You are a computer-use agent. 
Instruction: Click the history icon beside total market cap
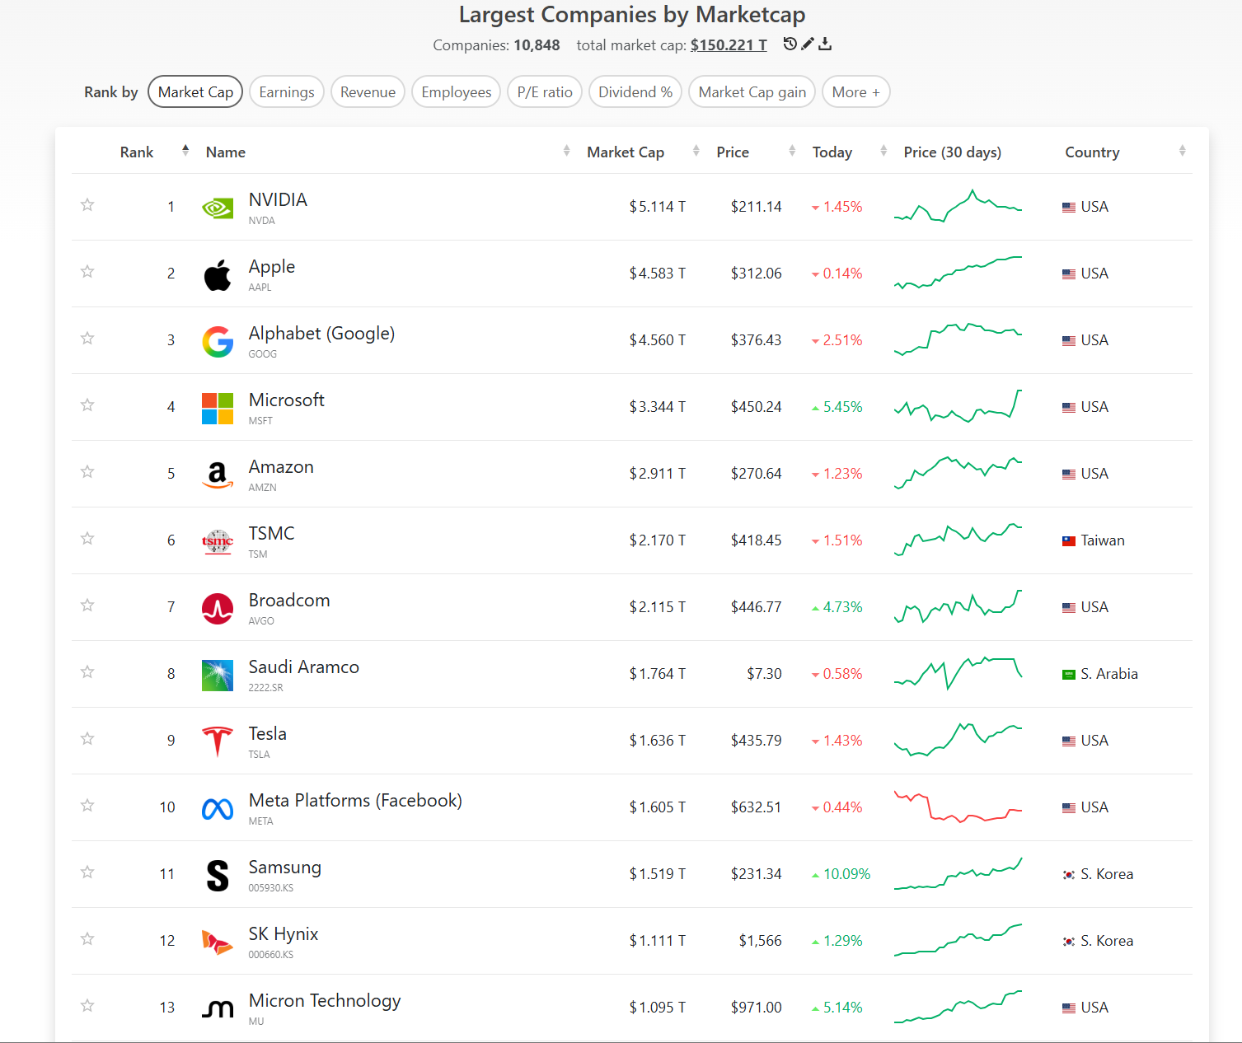(x=790, y=44)
